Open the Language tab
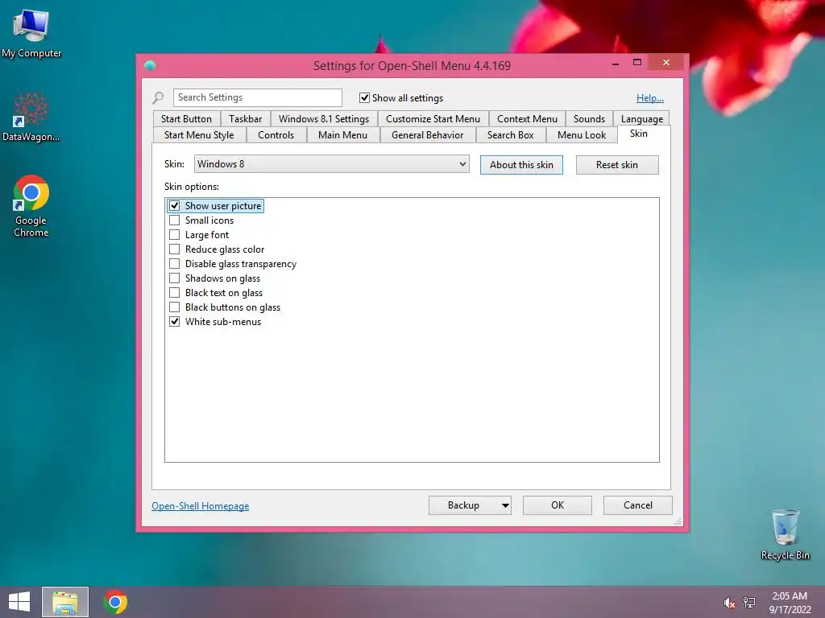 [x=642, y=119]
